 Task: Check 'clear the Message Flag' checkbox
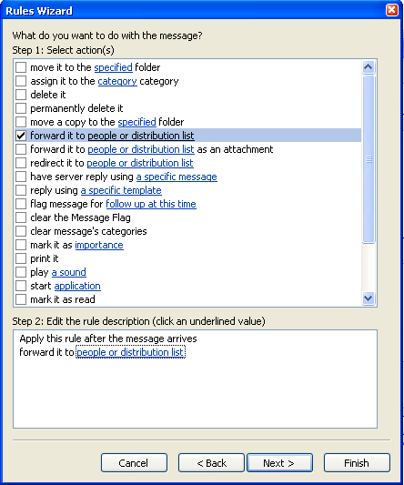(x=21, y=217)
